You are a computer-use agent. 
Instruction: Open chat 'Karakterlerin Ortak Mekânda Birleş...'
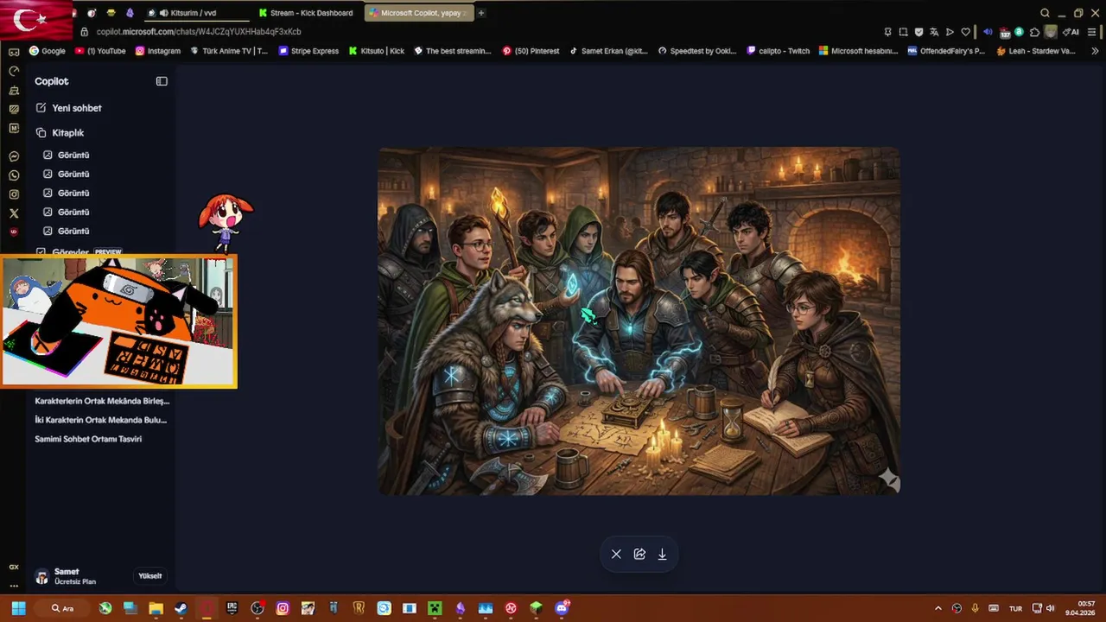(x=102, y=401)
